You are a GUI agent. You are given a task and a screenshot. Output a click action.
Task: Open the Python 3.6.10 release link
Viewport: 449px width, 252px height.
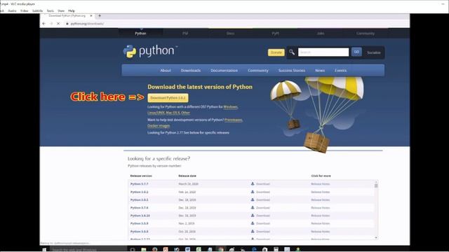point(140,216)
